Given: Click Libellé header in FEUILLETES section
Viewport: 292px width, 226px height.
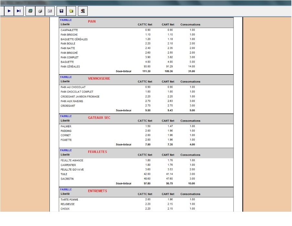Looking at the screenshot, I should (65, 155).
